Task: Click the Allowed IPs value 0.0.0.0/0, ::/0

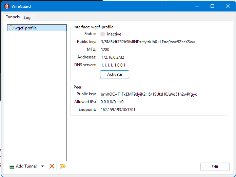Action: tap(112, 102)
